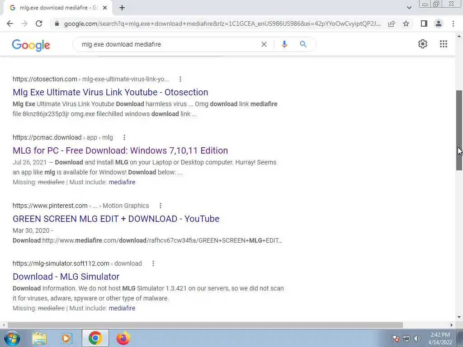Open MLG for PC Free Download result
463x347 pixels.
(120, 150)
